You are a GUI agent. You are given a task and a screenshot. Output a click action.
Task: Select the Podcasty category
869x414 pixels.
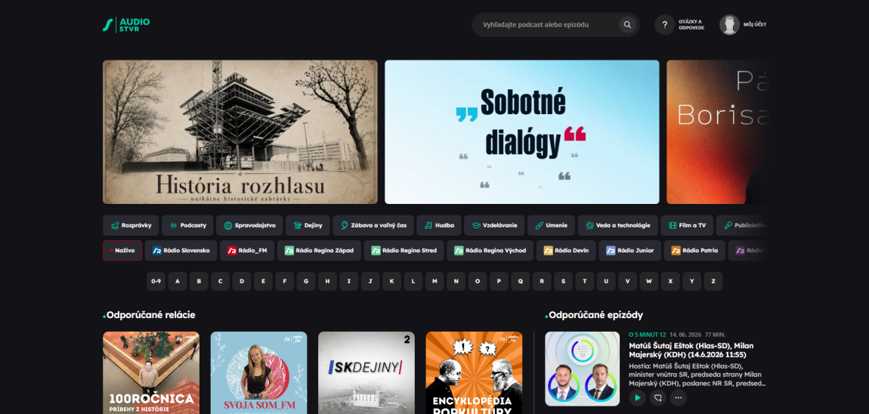point(187,226)
